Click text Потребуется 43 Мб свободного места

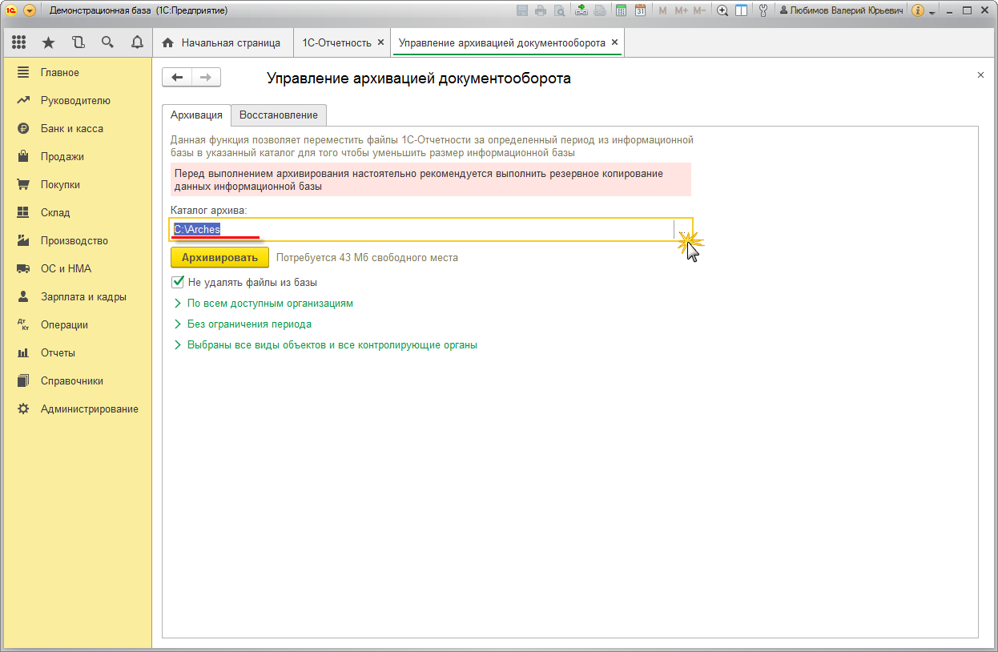(367, 258)
